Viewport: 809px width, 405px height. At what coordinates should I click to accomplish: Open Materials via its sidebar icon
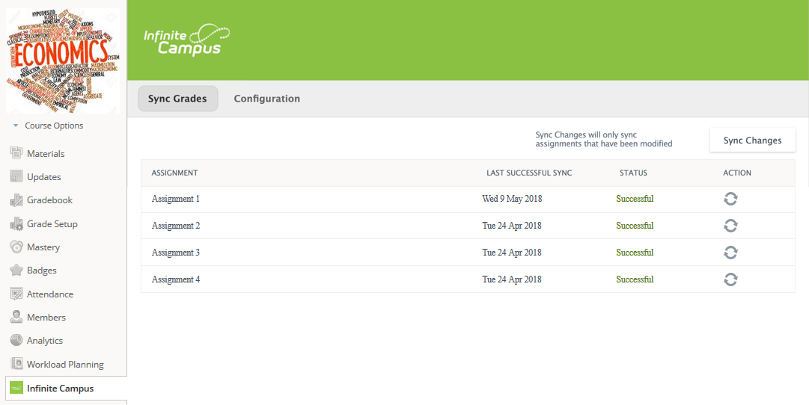16,153
